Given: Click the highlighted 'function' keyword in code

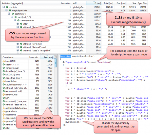Looking at the screenshot, I should (x=65, y=56).
